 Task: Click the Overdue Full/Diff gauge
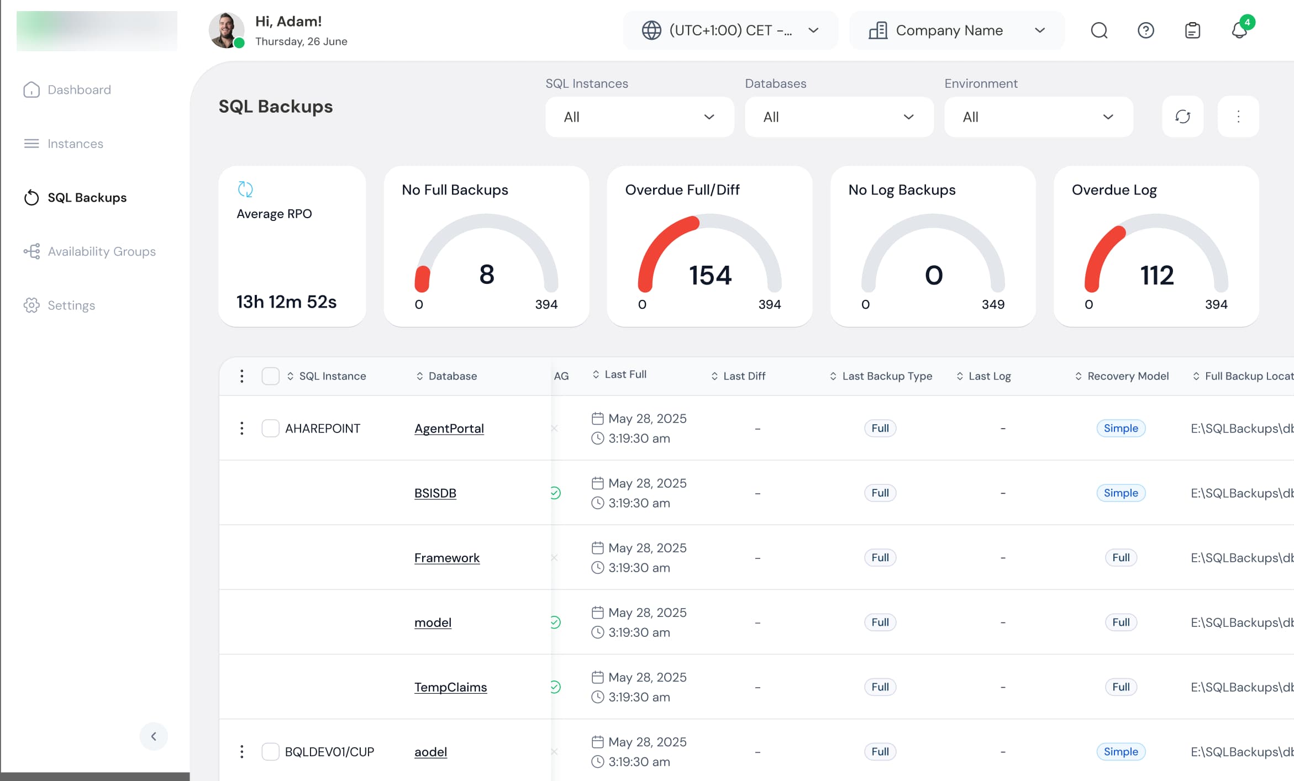709,254
